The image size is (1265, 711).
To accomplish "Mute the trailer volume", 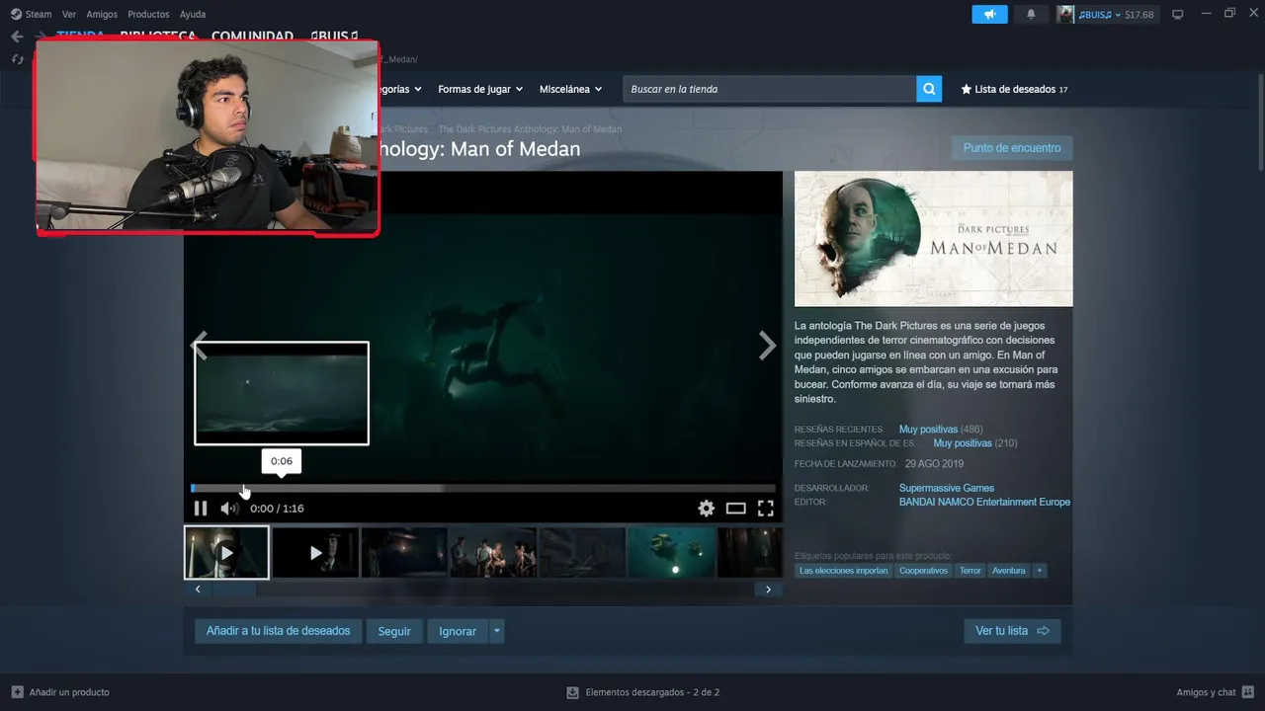I will (x=229, y=509).
